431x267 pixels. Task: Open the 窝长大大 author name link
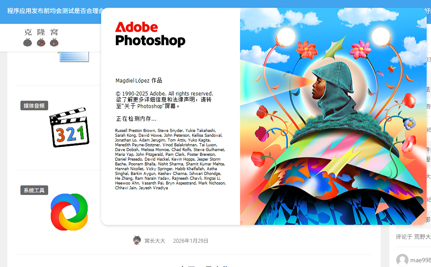[155, 241]
